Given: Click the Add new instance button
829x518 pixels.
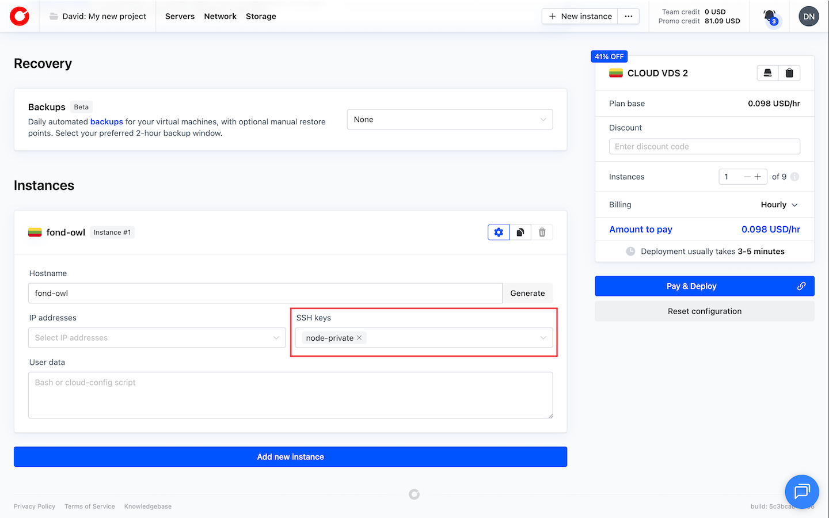Looking at the screenshot, I should (x=290, y=457).
